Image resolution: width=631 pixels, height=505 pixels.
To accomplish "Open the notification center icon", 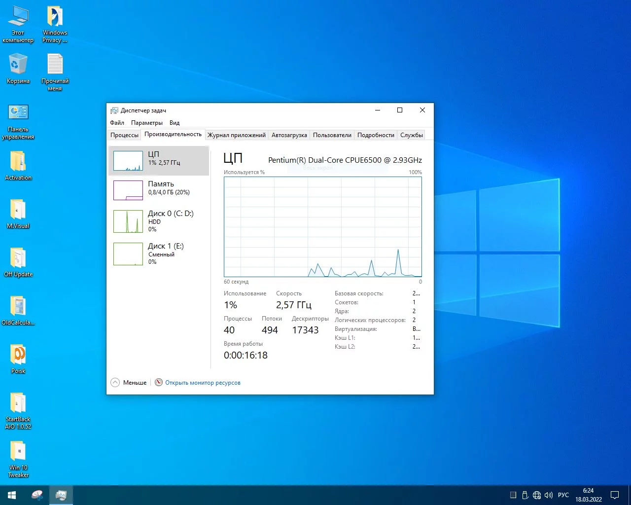I will point(615,495).
